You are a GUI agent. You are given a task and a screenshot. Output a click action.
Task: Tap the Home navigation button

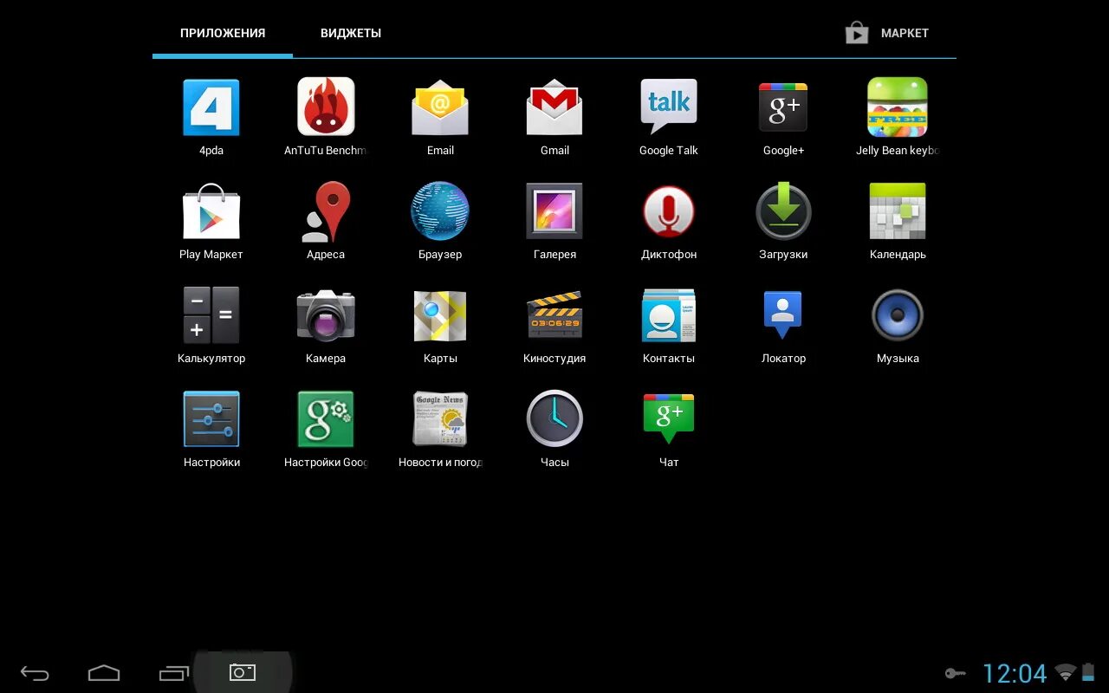[104, 673]
